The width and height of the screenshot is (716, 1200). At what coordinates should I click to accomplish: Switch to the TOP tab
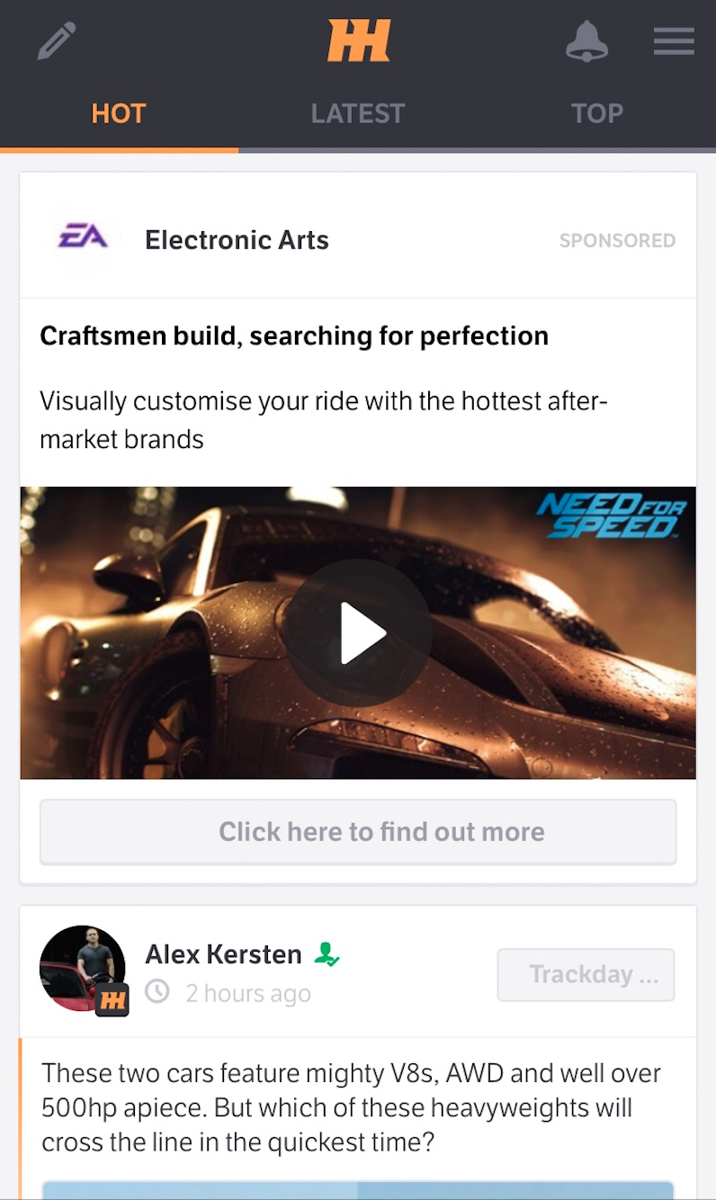coord(597,113)
